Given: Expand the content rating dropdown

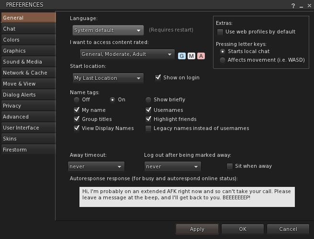Looking at the screenshot, I should click(126, 54).
